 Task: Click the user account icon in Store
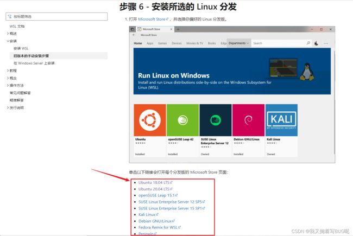[316, 43]
